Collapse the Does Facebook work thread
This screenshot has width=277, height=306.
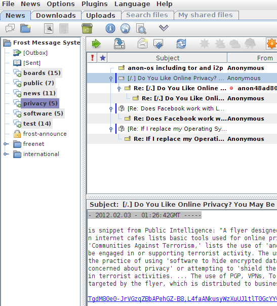point(111,109)
